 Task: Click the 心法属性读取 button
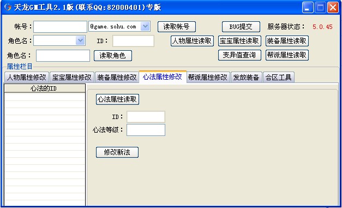[117, 99]
